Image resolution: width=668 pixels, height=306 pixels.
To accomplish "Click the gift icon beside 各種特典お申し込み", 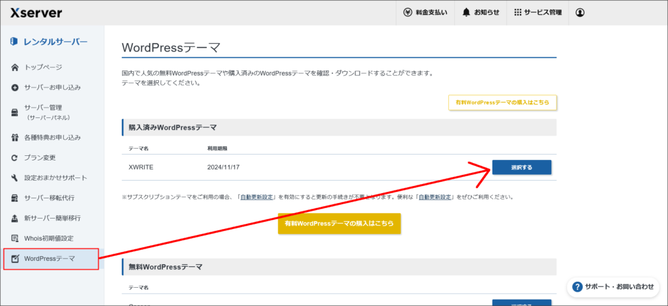I will click(x=15, y=138).
